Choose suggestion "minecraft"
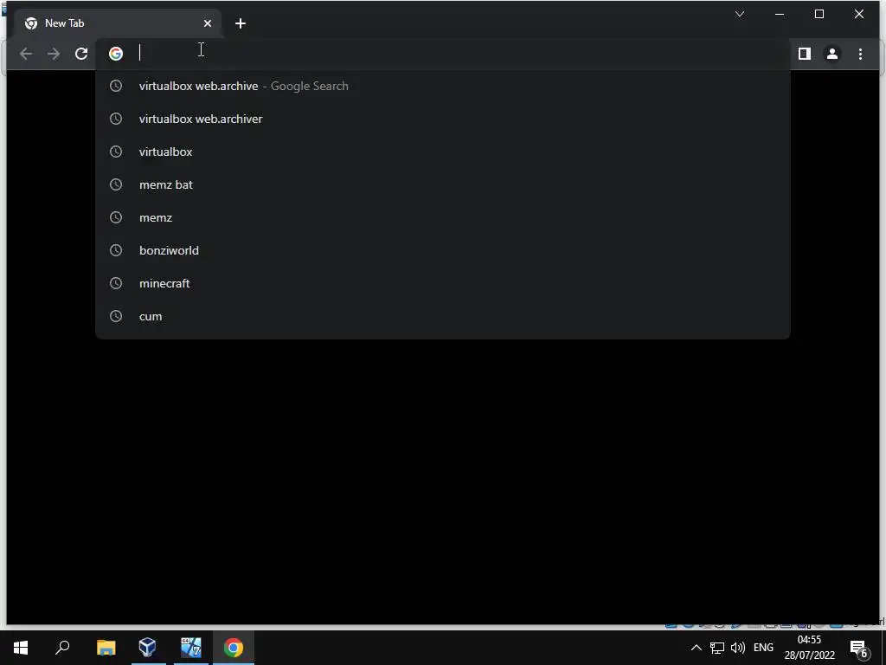Viewport: 886px width, 665px height. pos(443,283)
